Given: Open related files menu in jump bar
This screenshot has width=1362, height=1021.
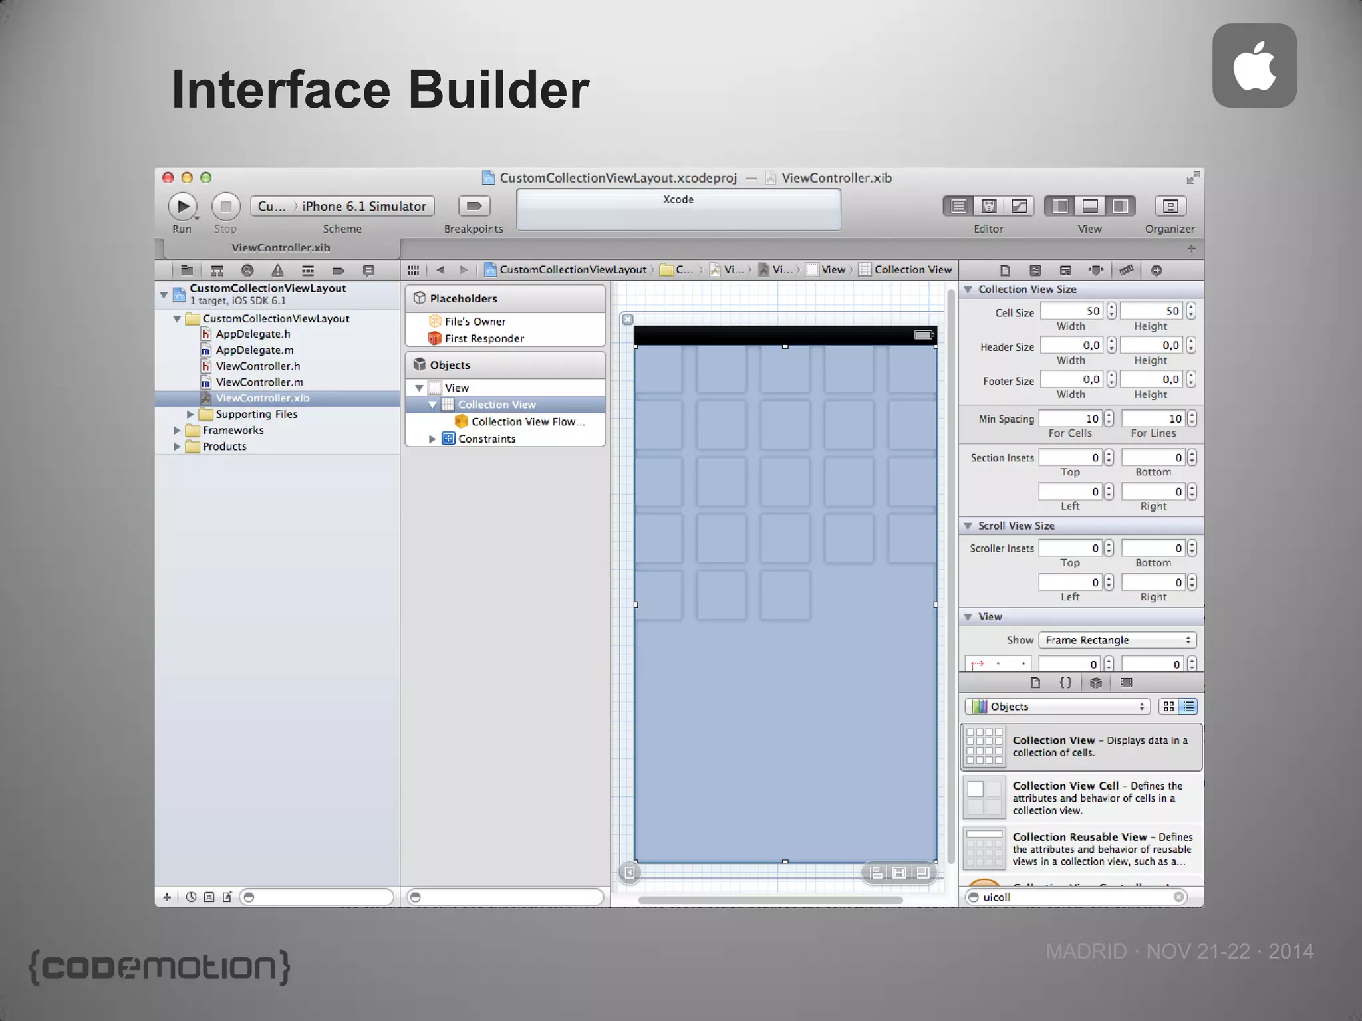Looking at the screenshot, I should pos(414,270).
